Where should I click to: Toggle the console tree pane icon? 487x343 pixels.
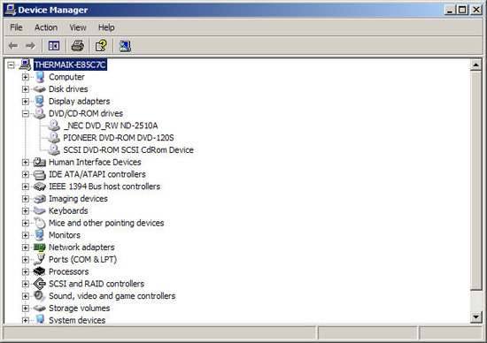coord(54,46)
